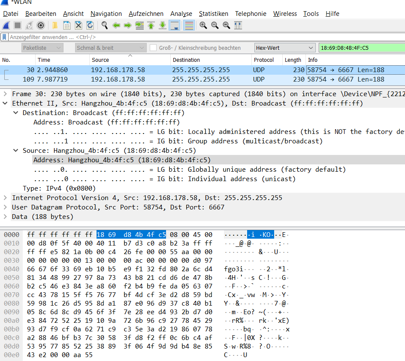This screenshot has width=405, height=361.
Task: Expand the Frame 30 tree node
Action: point(5,94)
